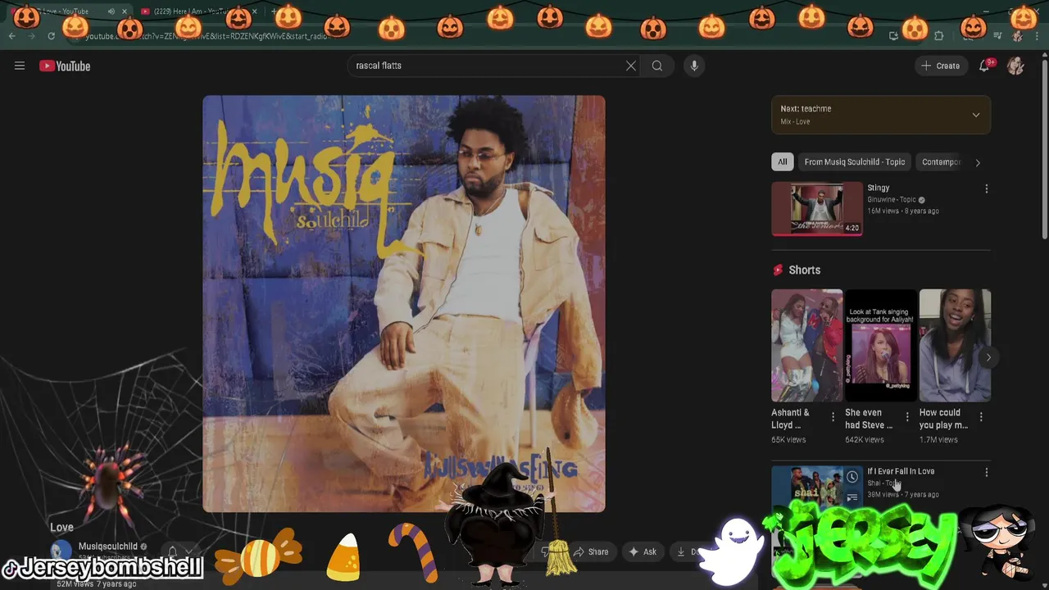
Task: Clear the 'rascal flatts' search text
Action: point(631,66)
